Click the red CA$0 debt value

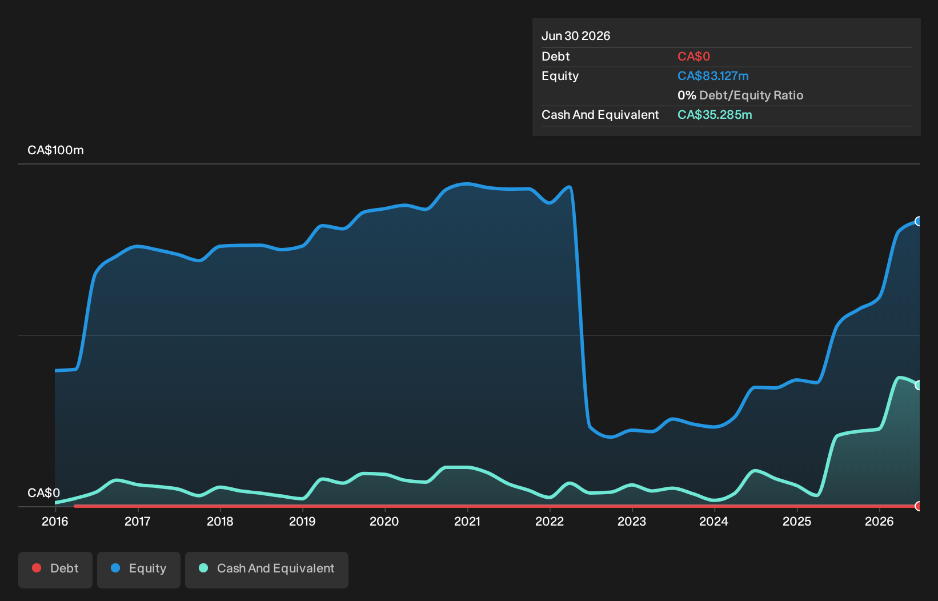(694, 57)
